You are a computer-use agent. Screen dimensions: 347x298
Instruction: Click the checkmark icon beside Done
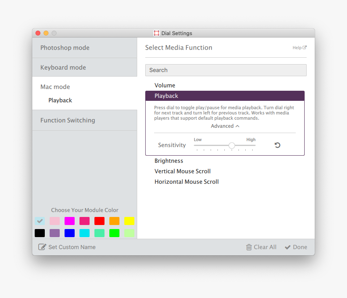pos(288,247)
